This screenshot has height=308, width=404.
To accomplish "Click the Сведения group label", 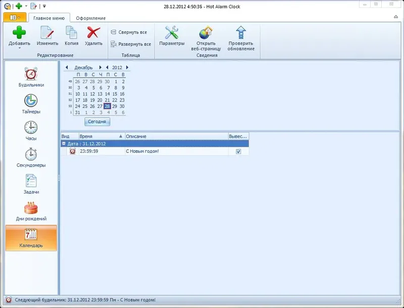I will [x=207, y=55].
